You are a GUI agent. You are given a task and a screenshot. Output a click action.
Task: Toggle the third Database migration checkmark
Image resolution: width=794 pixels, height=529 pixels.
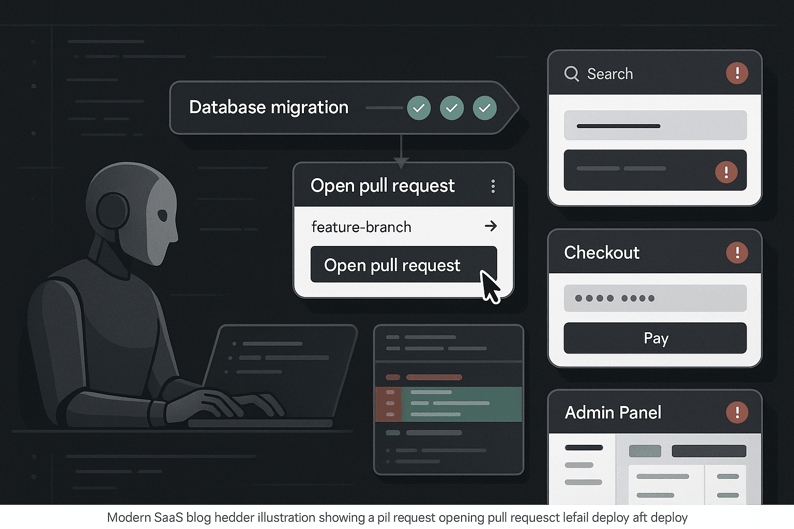(x=485, y=108)
